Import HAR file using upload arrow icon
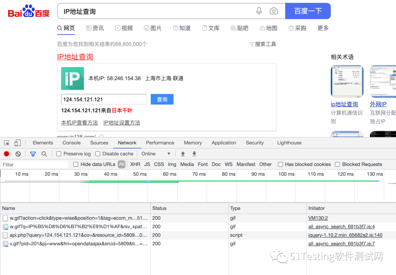Viewport: 396px width, 275px height. point(183,153)
